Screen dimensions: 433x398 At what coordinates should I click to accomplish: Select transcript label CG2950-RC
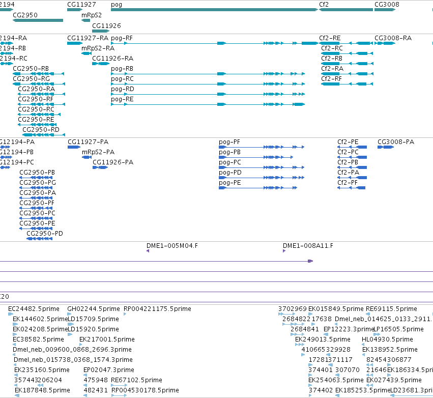[x=36, y=109]
